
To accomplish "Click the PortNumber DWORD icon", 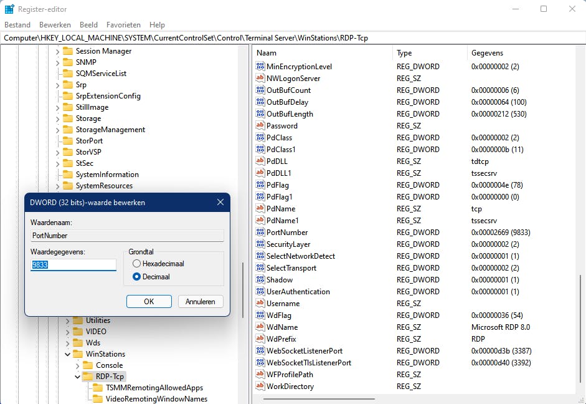I will (x=260, y=233).
